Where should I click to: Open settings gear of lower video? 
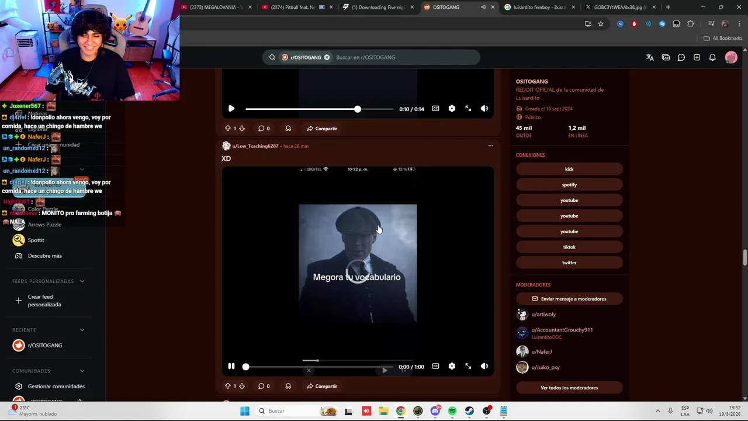click(x=452, y=367)
